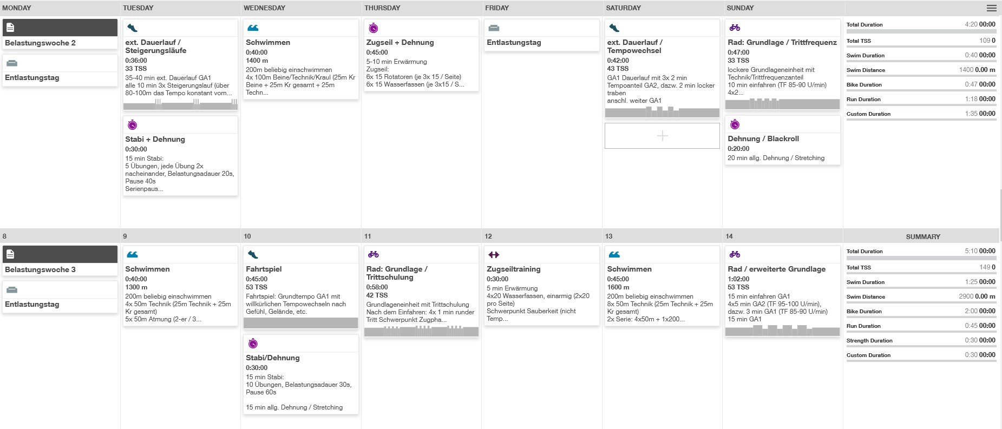Click the swim icon on the 1400 m Schwimmen workout

click(x=253, y=28)
